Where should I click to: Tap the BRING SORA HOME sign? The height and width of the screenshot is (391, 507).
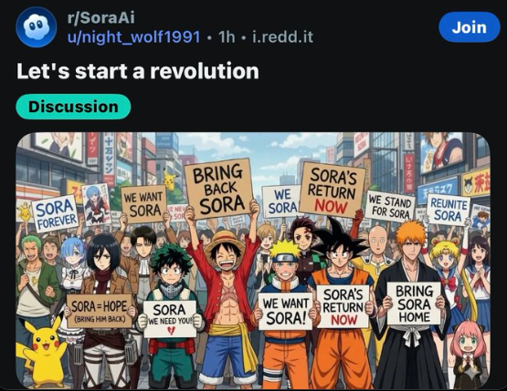pyautogui.click(x=414, y=304)
